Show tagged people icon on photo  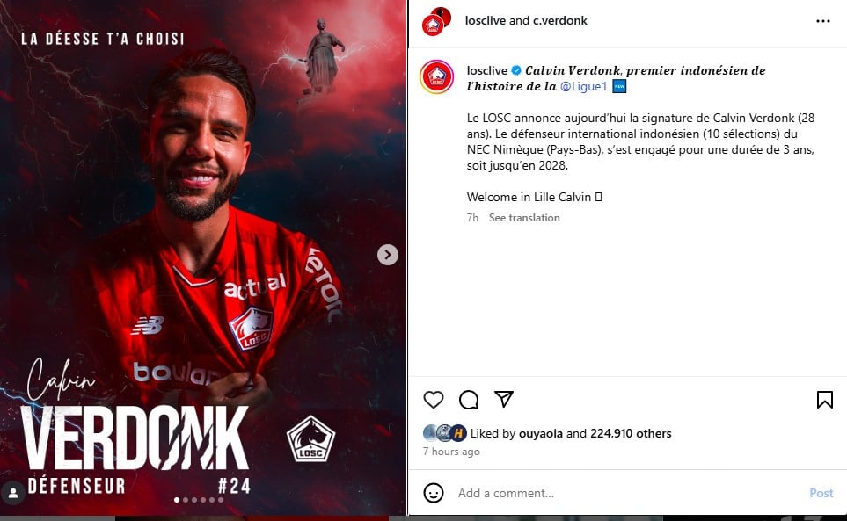pos(13,493)
